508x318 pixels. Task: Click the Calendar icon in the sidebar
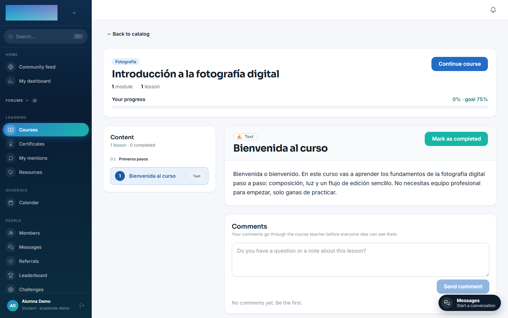[x=11, y=202]
